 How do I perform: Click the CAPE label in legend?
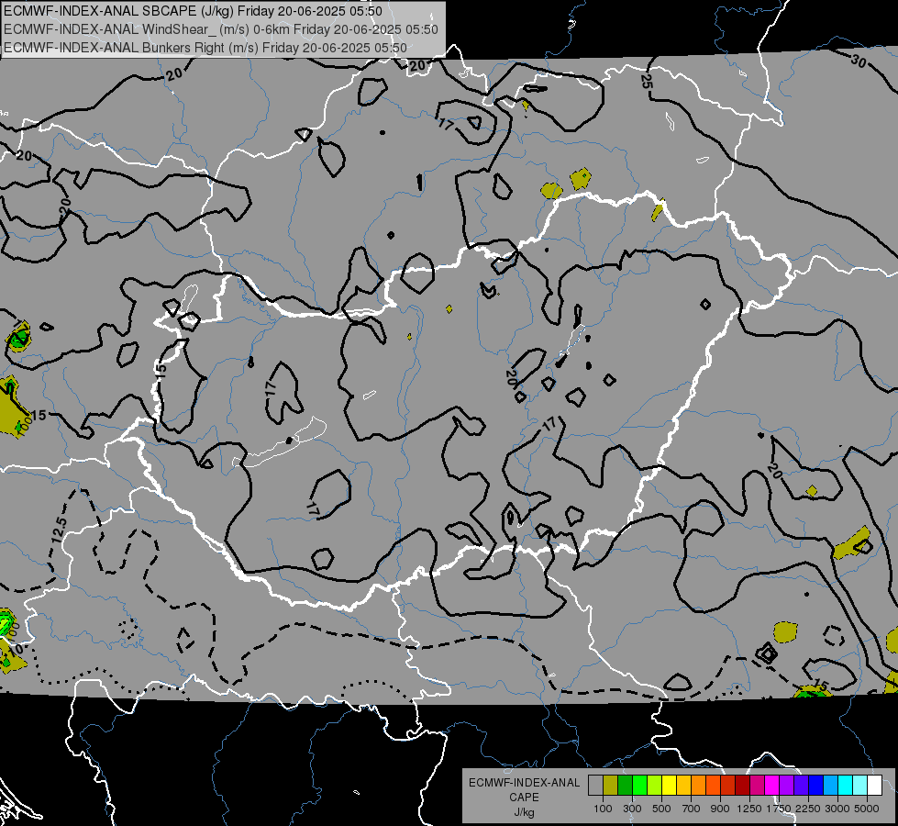(524, 798)
